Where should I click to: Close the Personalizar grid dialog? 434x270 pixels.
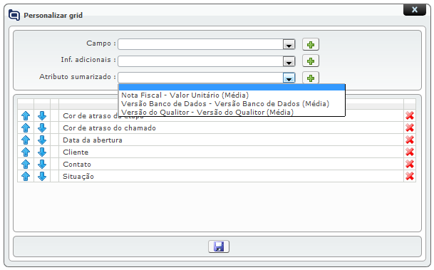click(x=414, y=10)
